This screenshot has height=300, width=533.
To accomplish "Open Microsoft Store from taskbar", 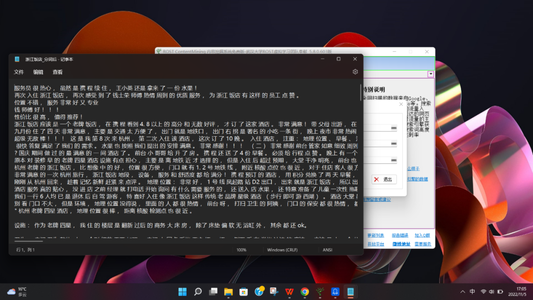I will (244, 292).
